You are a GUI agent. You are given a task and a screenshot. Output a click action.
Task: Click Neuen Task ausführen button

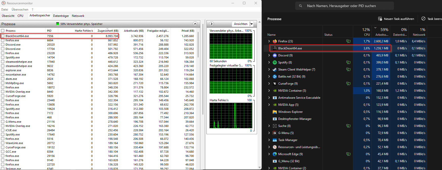pyautogui.click(x=396, y=19)
